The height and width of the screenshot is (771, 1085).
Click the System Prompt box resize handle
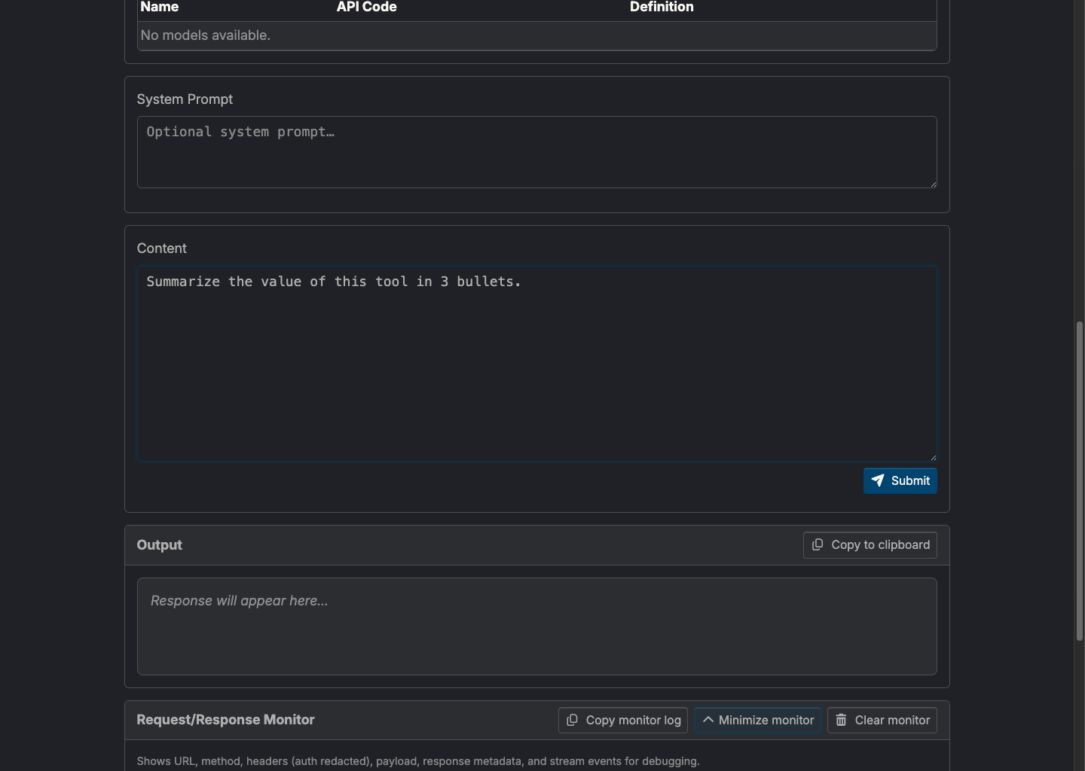pyautogui.click(x=933, y=184)
